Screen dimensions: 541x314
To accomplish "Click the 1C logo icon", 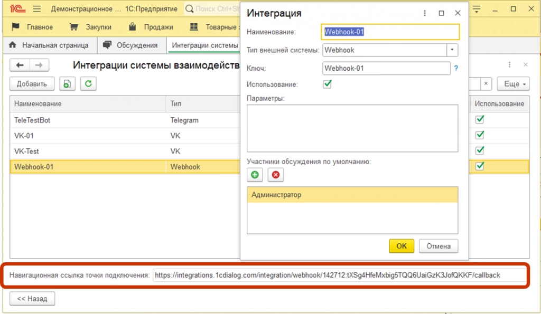I will click(x=17, y=8).
